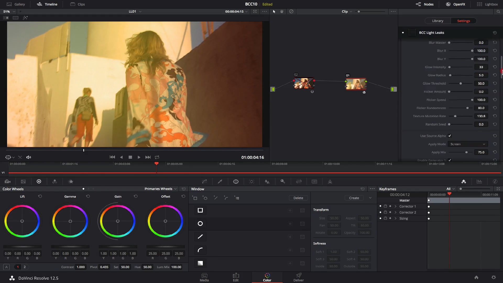Image resolution: width=503 pixels, height=283 pixels.
Task: Click clip thumbnail node 01 in timeline
Action: coord(355,83)
